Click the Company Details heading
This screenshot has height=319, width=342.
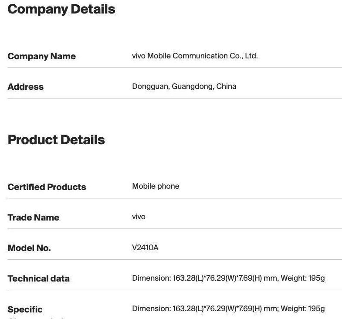[x=61, y=9]
